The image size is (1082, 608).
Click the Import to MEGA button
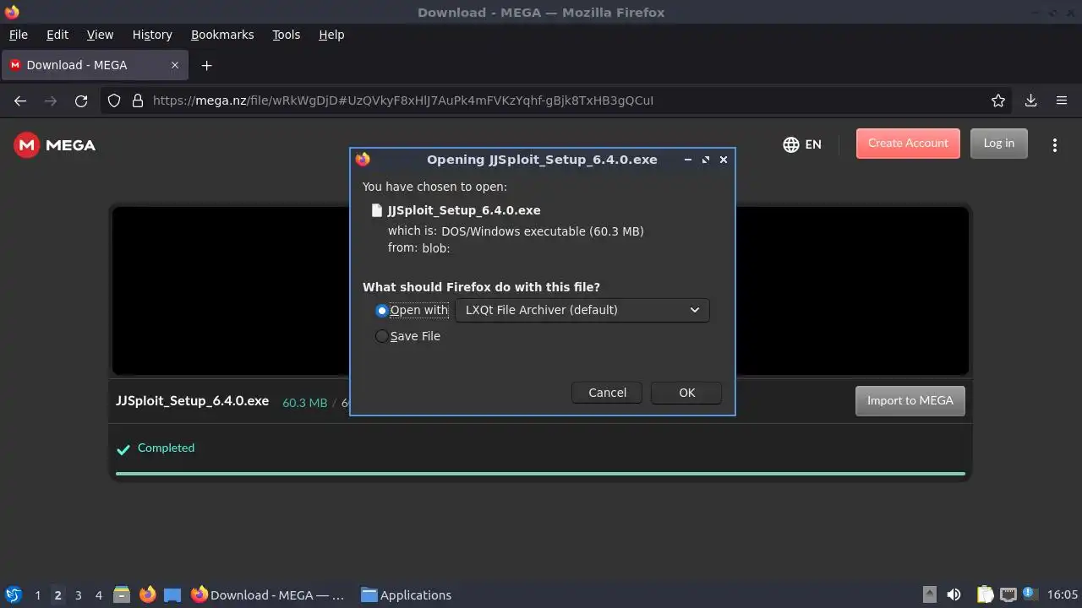coord(910,400)
